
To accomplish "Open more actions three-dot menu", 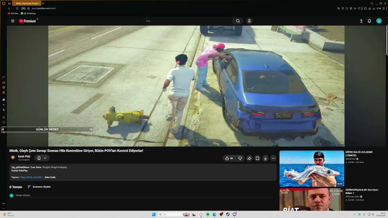I will [x=273, y=158].
